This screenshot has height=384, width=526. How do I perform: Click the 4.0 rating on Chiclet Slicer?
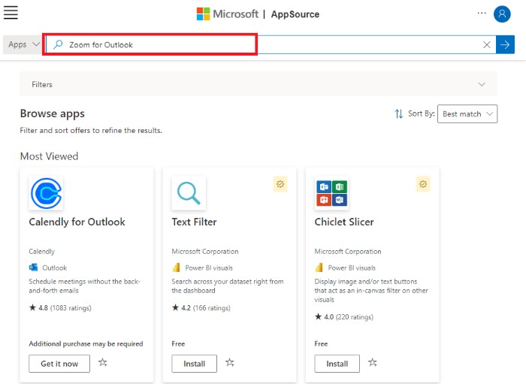pos(344,317)
